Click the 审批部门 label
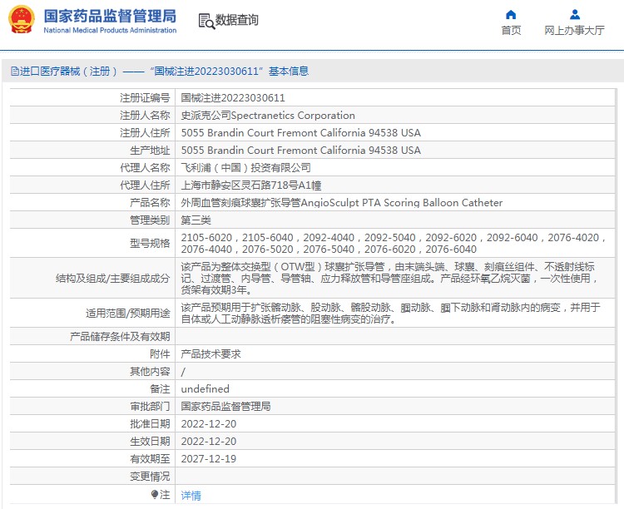 (x=150, y=407)
